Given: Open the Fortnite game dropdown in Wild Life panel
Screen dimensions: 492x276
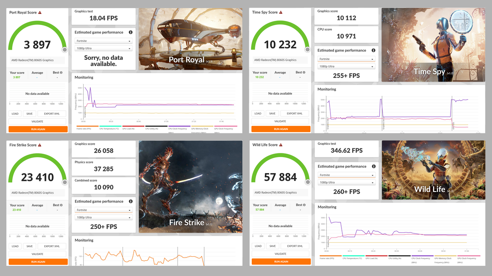Looking at the screenshot, I should pyautogui.click(x=346, y=175).
